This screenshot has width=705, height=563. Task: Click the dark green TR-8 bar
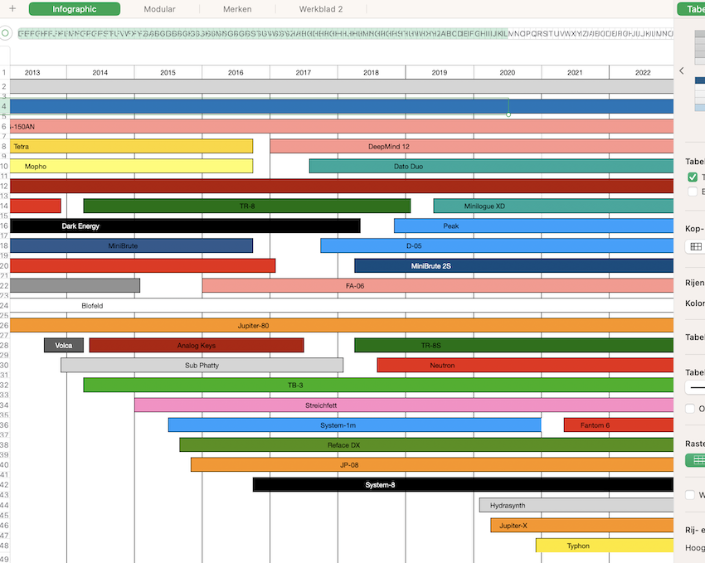click(247, 206)
